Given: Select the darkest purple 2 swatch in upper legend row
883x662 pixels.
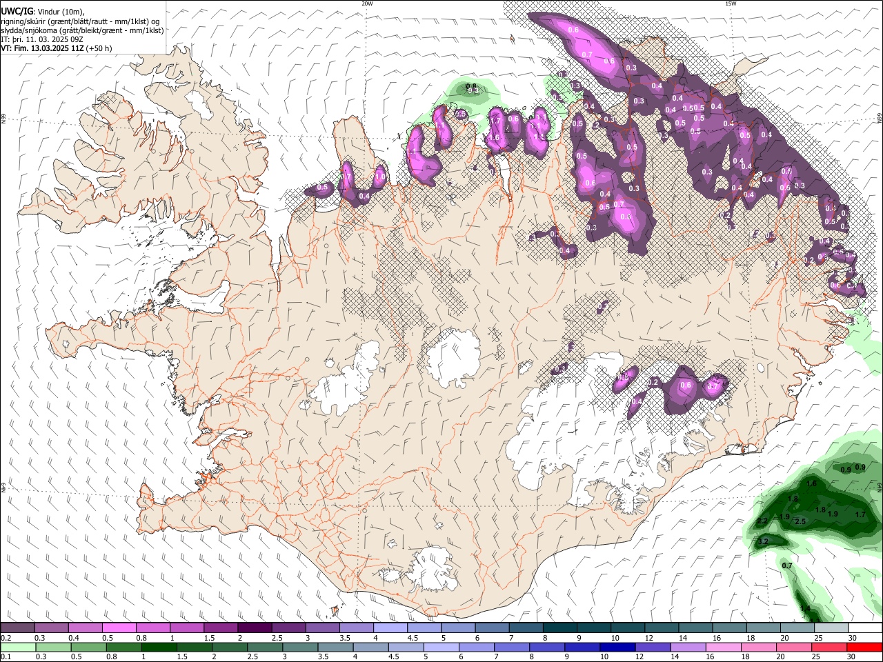Looking at the screenshot, I should (x=255, y=628).
